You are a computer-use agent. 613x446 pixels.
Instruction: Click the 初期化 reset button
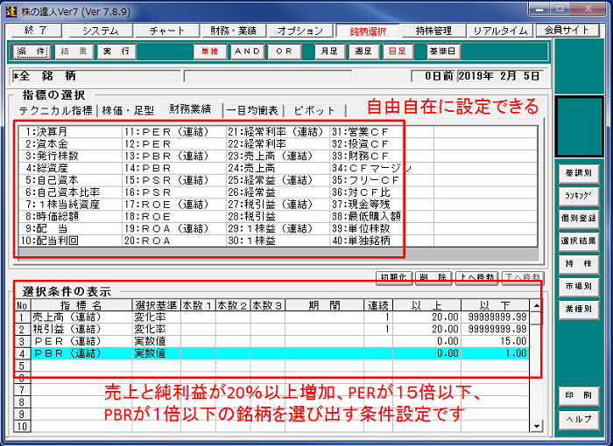coord(394,277)
